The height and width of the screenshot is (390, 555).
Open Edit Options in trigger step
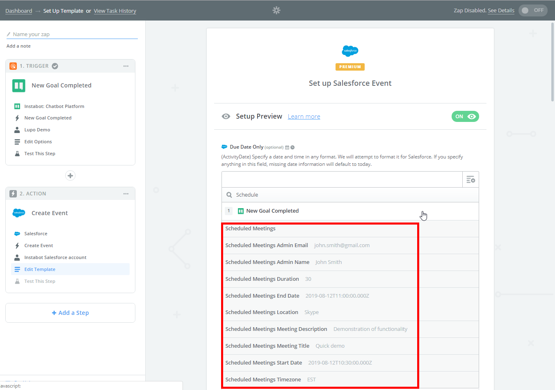coord(38,142)
